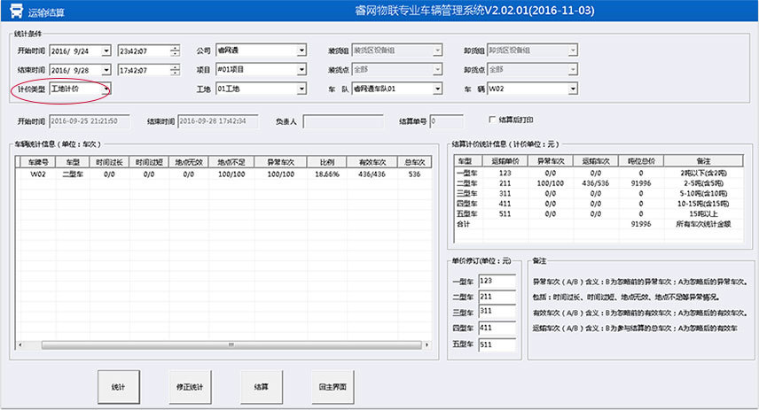The height and width of the screenshot is (410, 759).
Task: Click the 总车次 column header
Action: pyautogui.click(x=414, y=162)
